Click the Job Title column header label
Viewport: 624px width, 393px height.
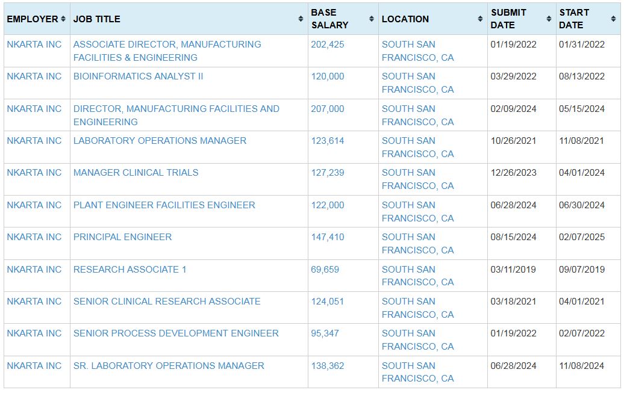coord(97,19)
